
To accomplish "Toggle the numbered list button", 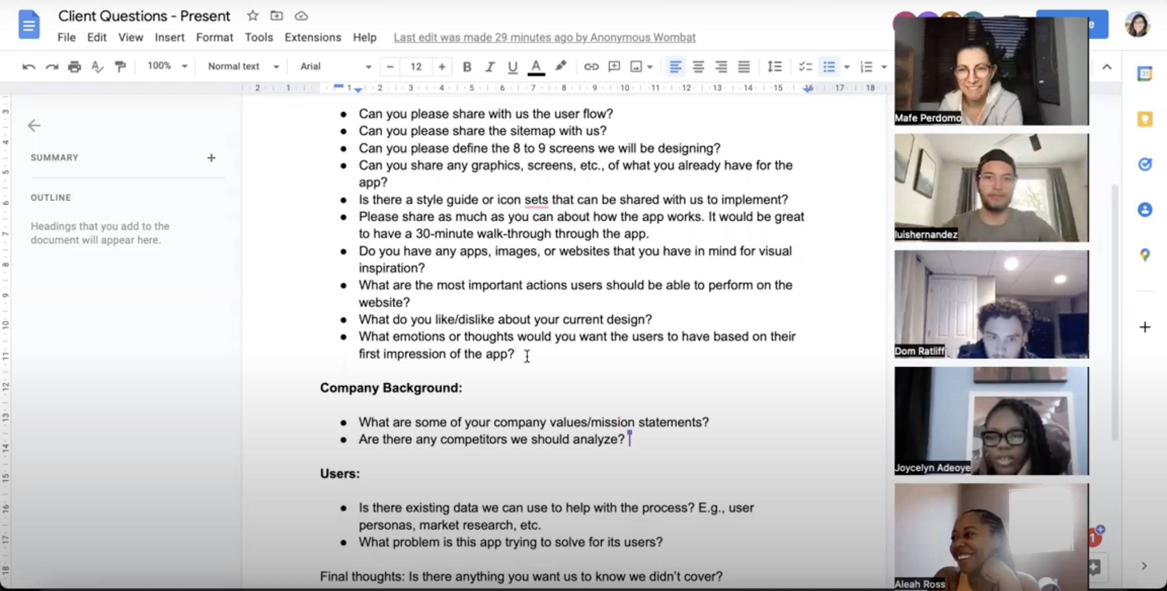I will tap(866, 67).
